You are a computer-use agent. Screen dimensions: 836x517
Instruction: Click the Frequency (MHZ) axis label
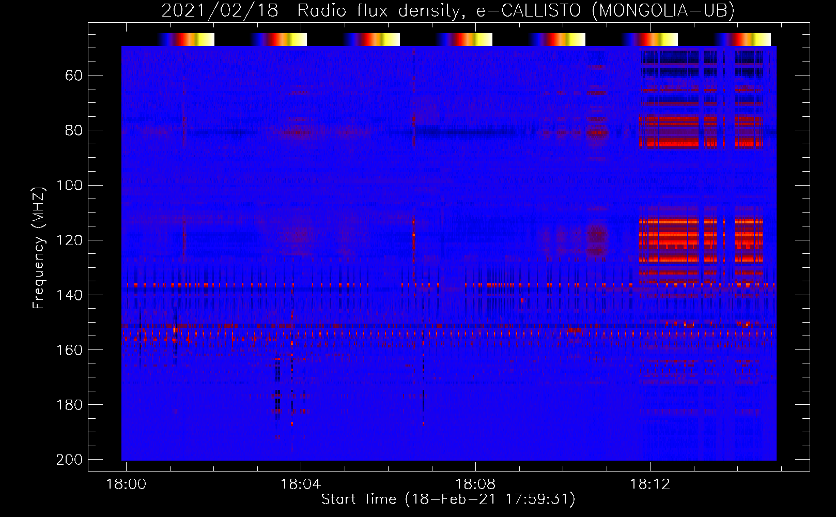pyautogui.click(x=39, y=248)
